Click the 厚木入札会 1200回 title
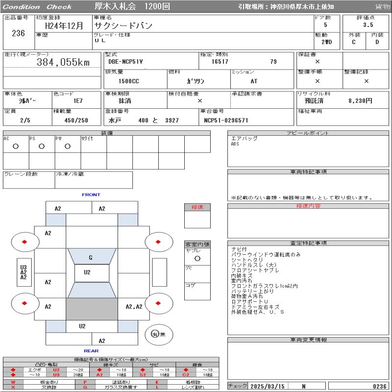The image size is (392, 392). [132, 6]
